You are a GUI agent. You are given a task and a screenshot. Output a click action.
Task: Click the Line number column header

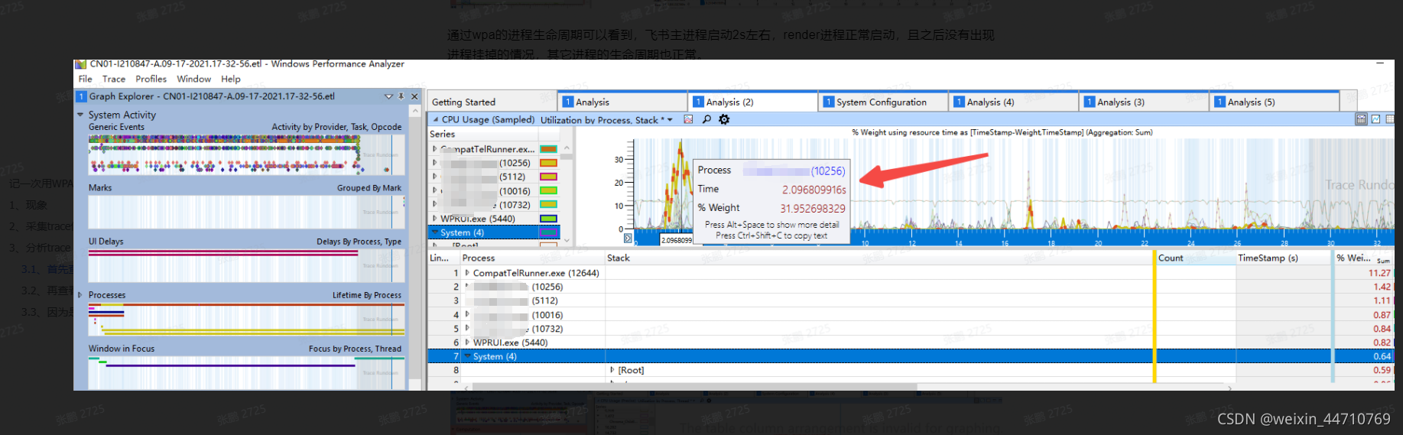point(443,258)
